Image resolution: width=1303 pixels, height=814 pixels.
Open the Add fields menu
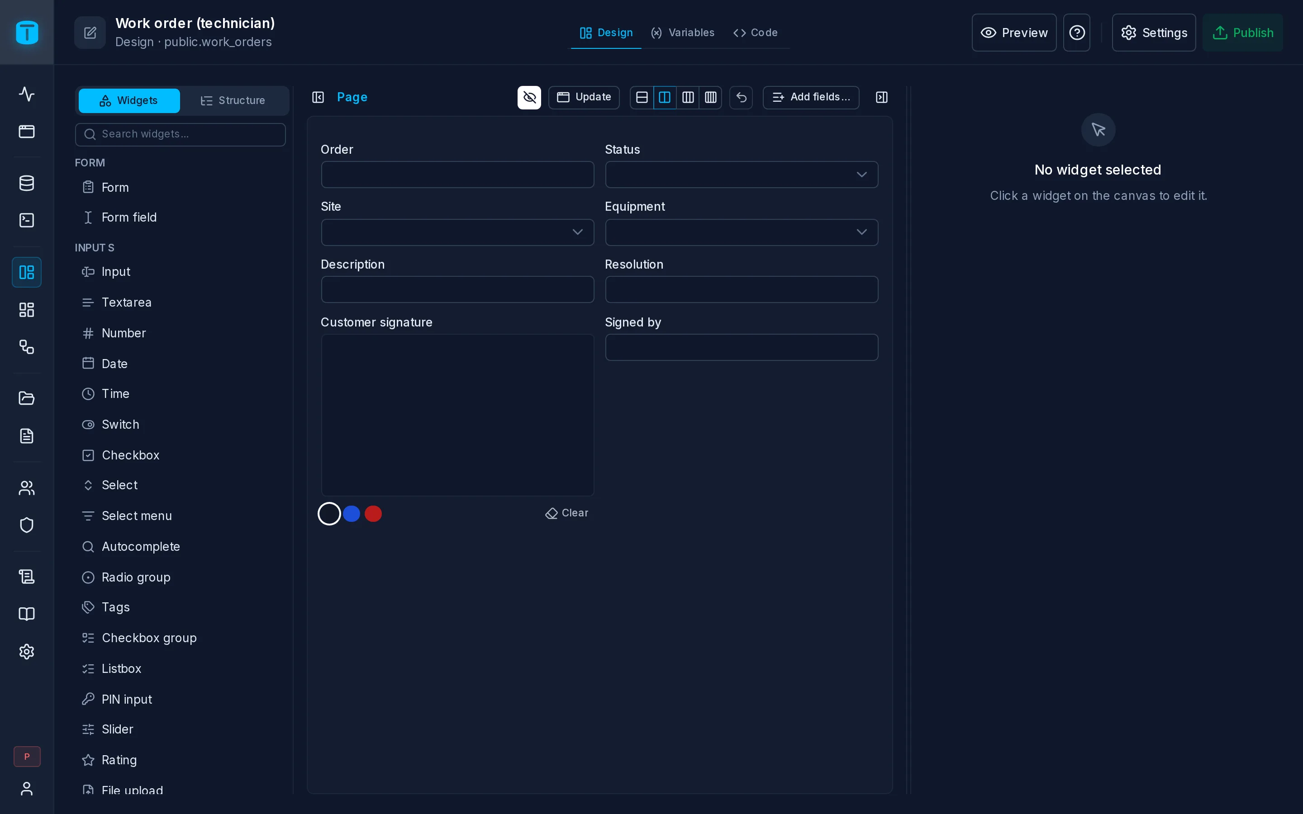click(810, 97)
